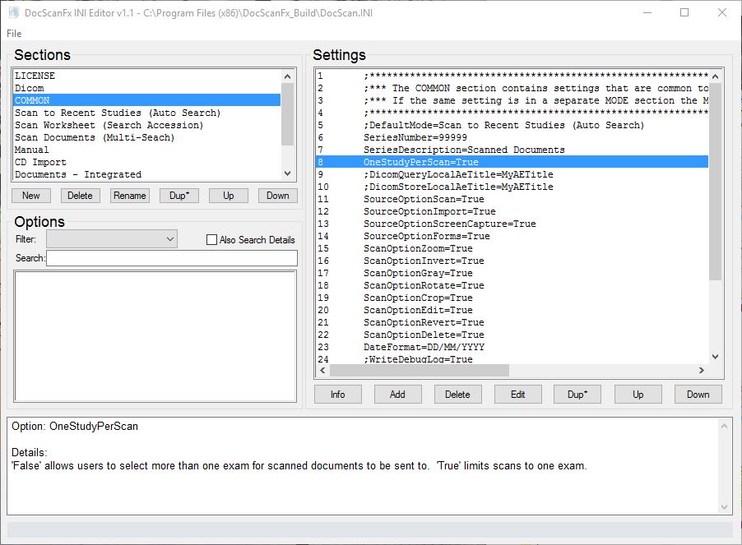Image resolution: width=742 pixels, height=545 pixels.
Task: Select DateFormat=DD/MM/YYYY line
Action: 512,346
